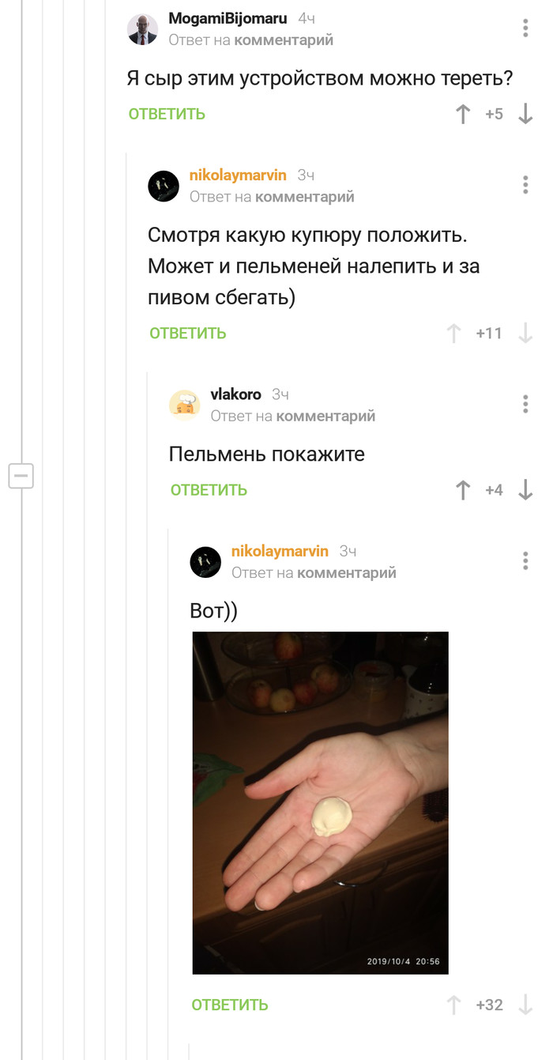Go to parent comment of vlakoro's reply
This screenshot has height=1060, width=553.
325,416
